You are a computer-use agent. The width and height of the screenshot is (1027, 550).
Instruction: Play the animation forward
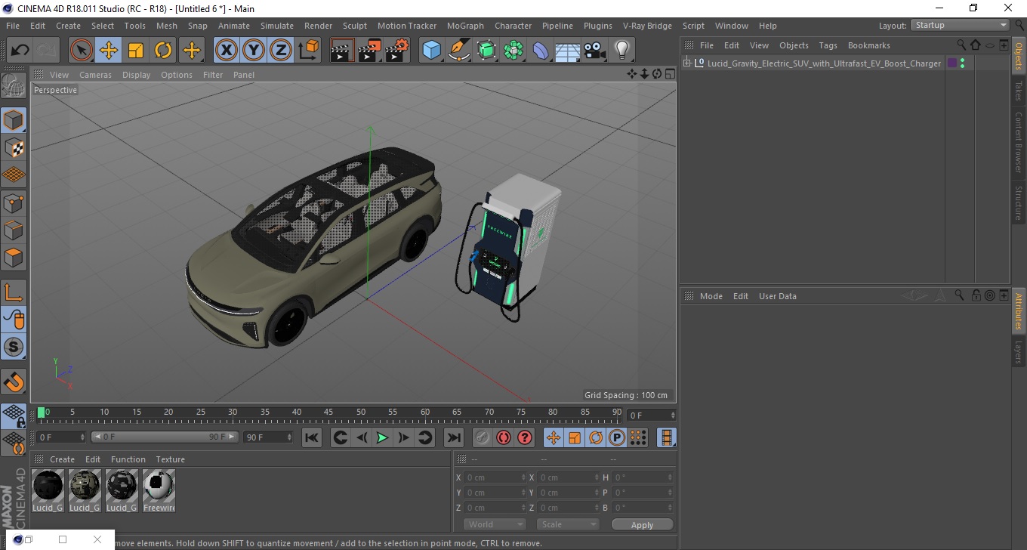click(x=383, y=437)
